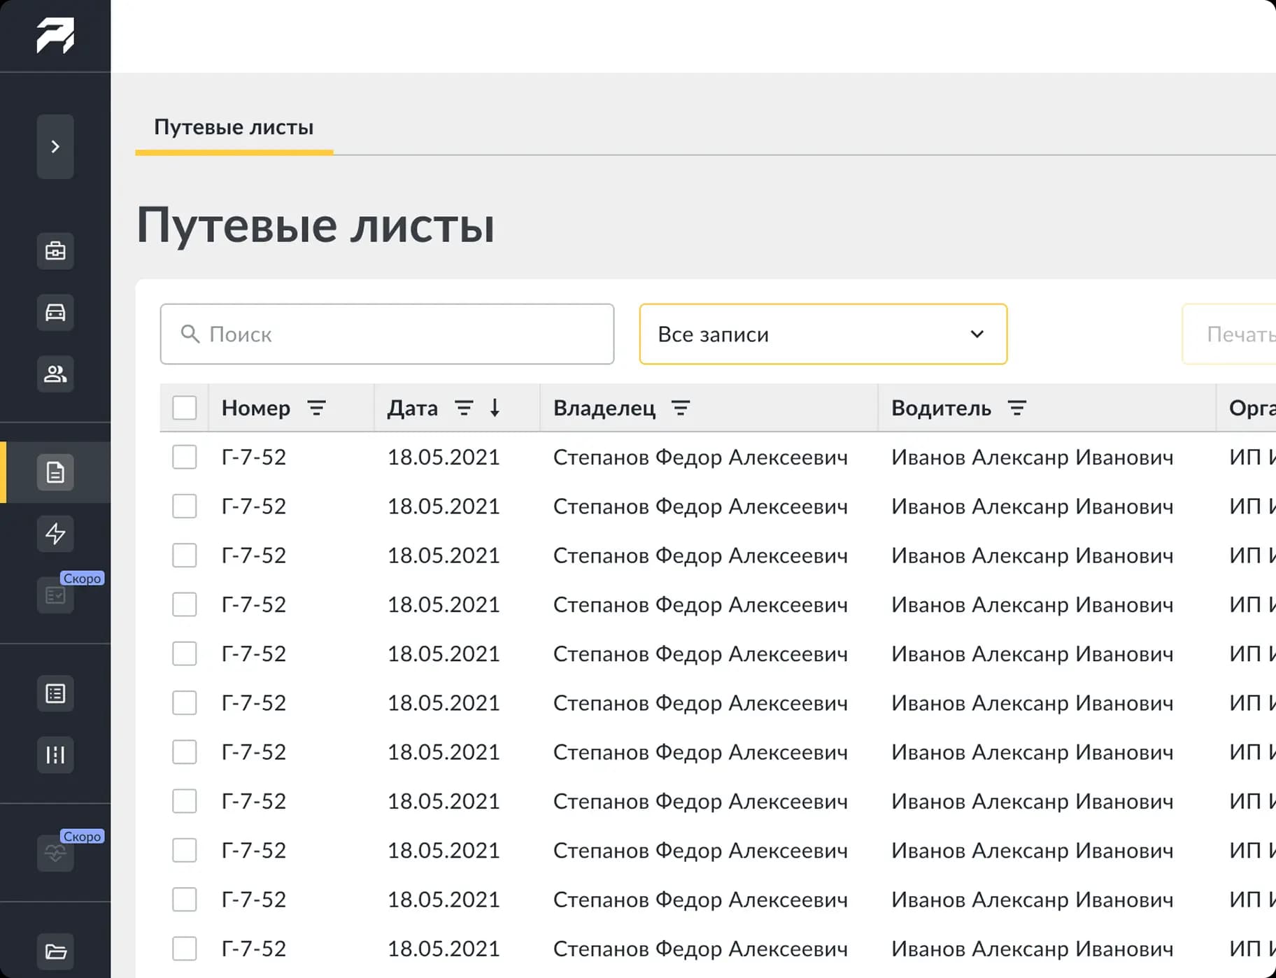Filter the Дата column
1276x978 pixels.
(464, 408)
